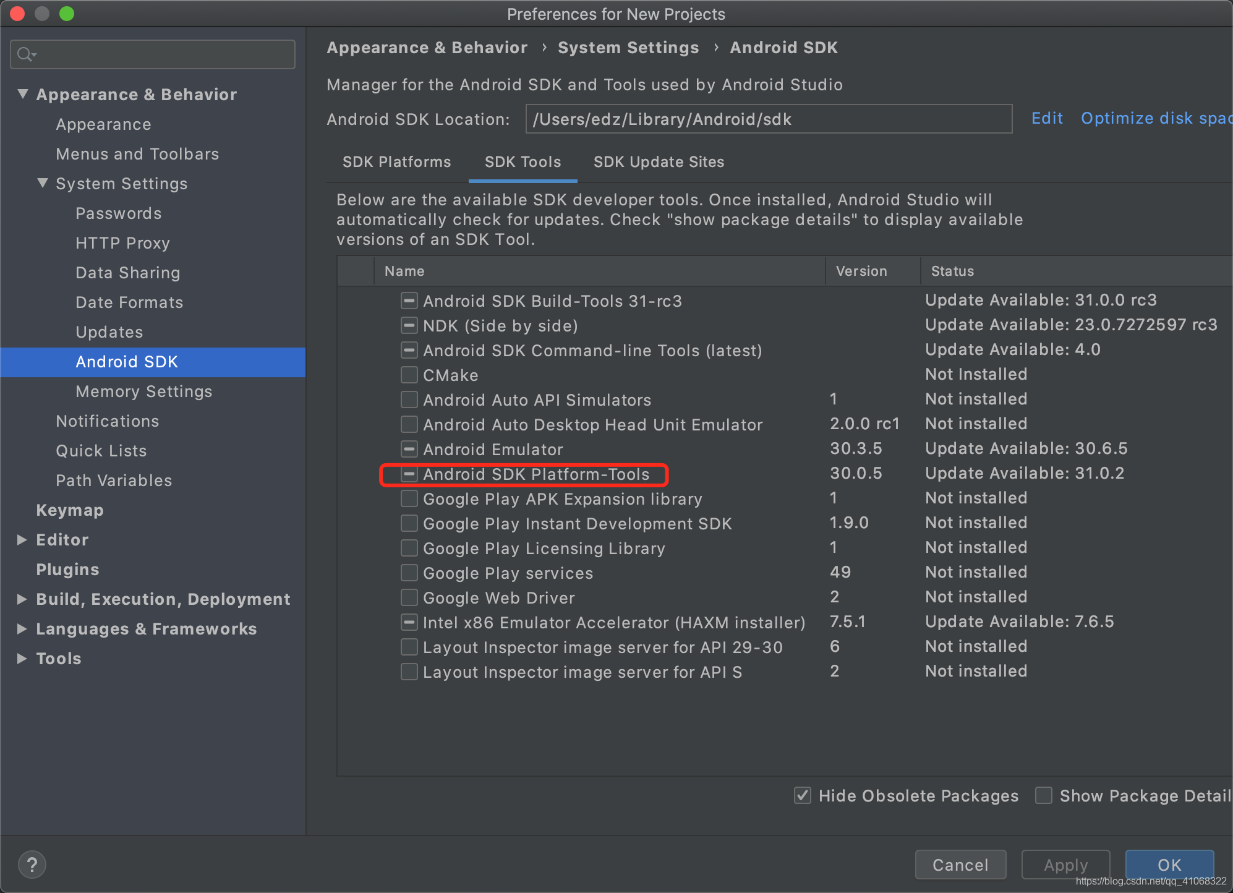
Task: Click the Android SDK Location field
Action: pos(769,119)
